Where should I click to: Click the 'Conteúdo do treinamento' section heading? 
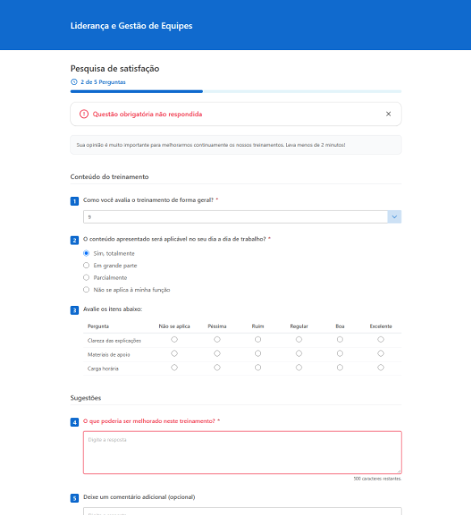pyautogui.click(x=109, y=177)
